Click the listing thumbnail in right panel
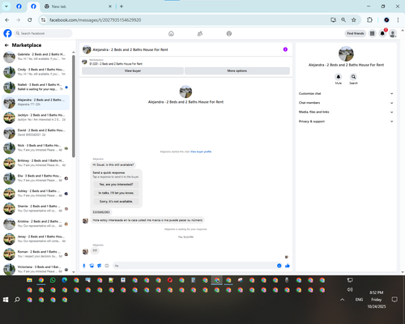The width and height of the screenshot is (405, 324). click(346, 53)
